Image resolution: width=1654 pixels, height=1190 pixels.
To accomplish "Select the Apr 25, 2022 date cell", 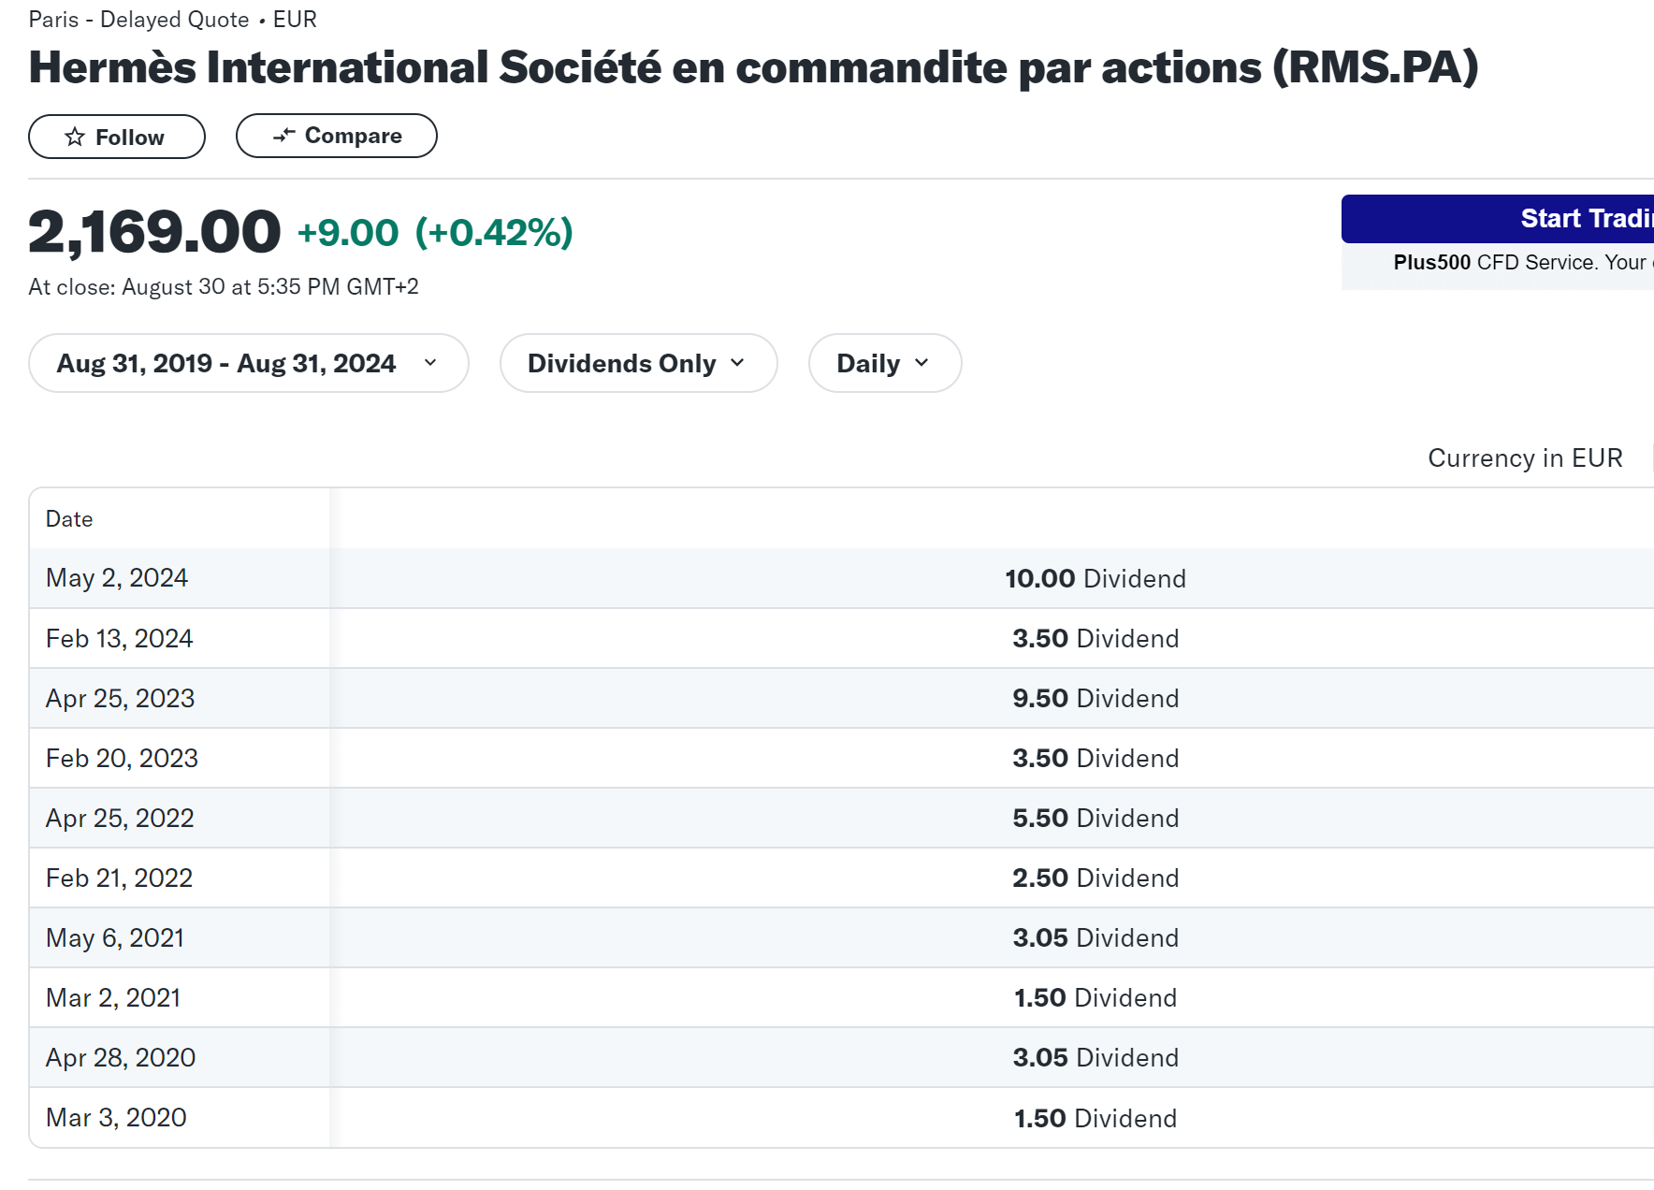I will (180, 818).
